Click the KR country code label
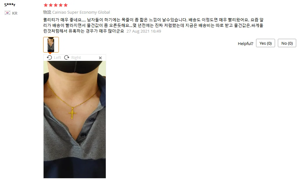This screenshot has width=299, height=181. 15,13
